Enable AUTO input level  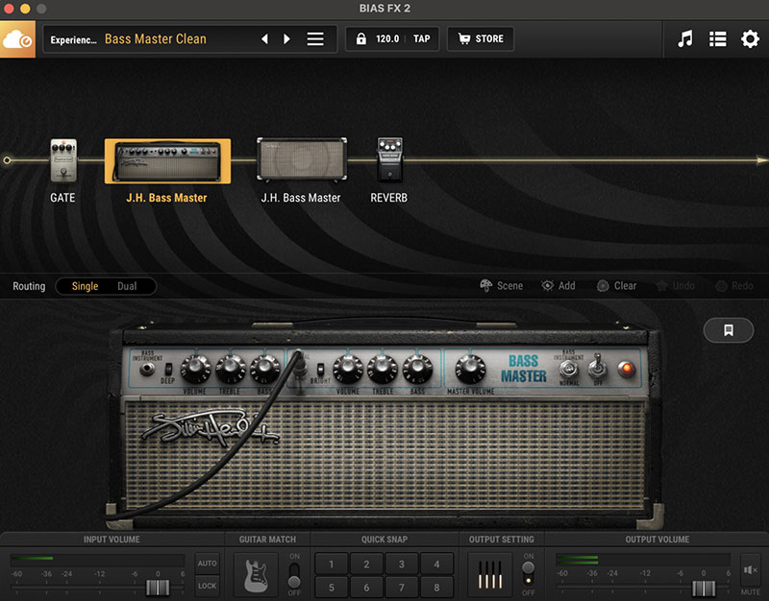(207, 564)
